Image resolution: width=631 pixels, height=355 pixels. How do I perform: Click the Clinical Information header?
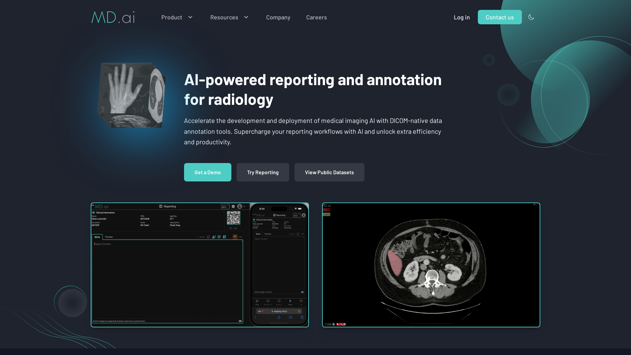103,213
